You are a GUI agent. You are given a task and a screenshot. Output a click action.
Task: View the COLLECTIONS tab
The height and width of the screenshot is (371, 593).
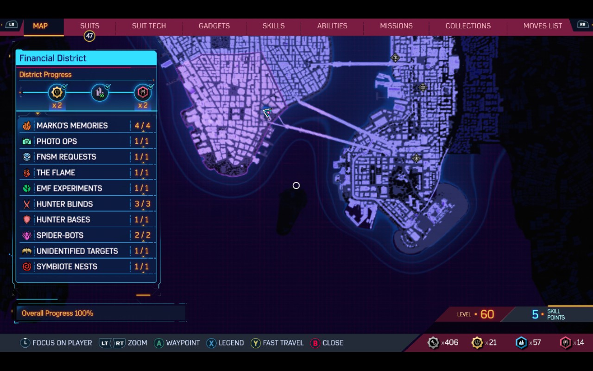tap(468, 26)
